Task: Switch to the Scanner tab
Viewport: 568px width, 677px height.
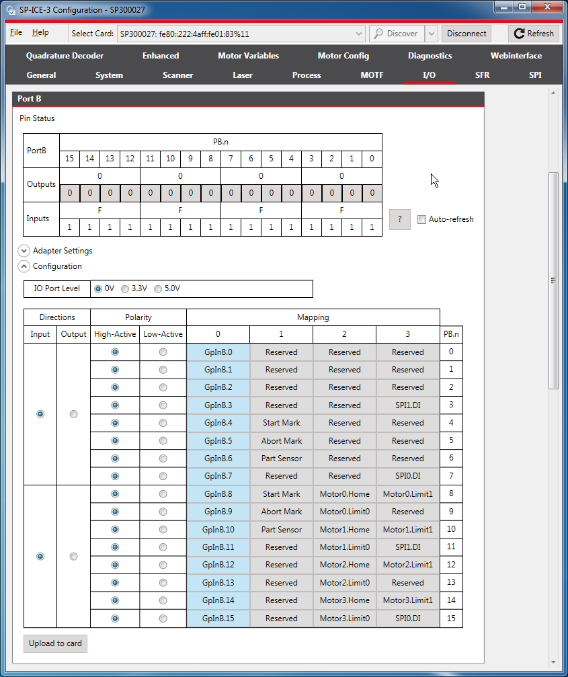Action: click(178, 75)
